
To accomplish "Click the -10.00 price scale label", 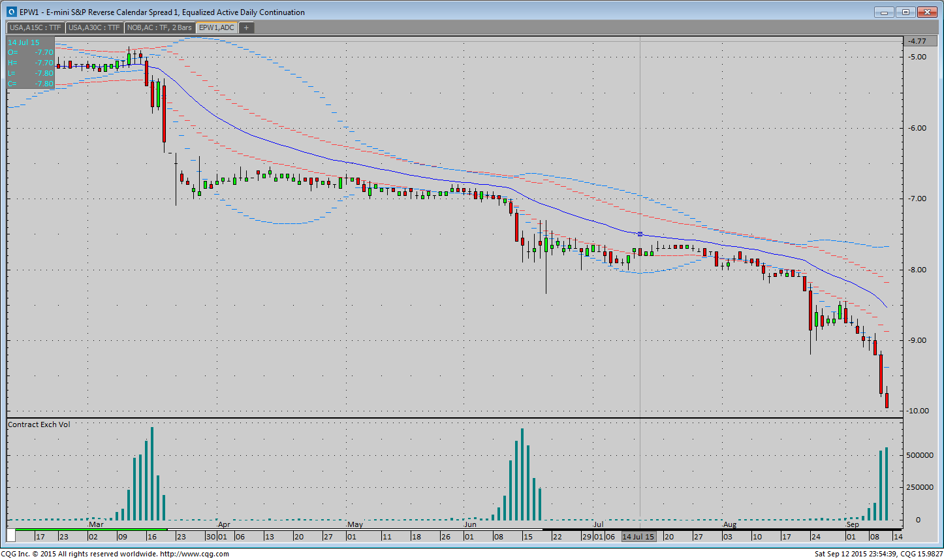I will pos(917,411).
